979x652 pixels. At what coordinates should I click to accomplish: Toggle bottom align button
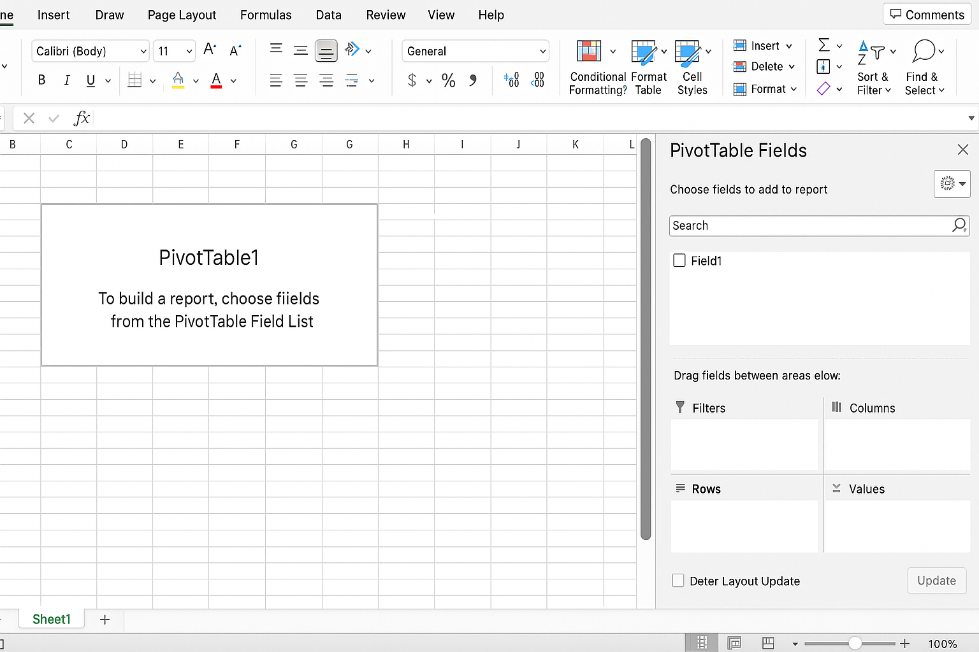pyautogui.click(x=326, y=50)
